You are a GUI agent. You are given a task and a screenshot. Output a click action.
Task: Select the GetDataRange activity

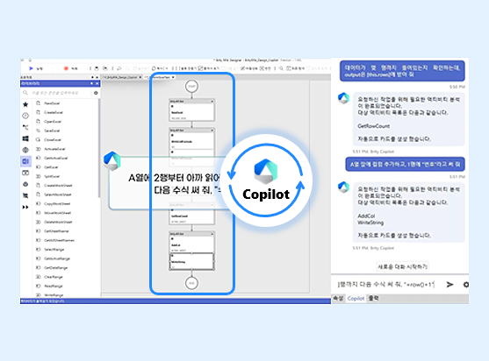(56, 267)
